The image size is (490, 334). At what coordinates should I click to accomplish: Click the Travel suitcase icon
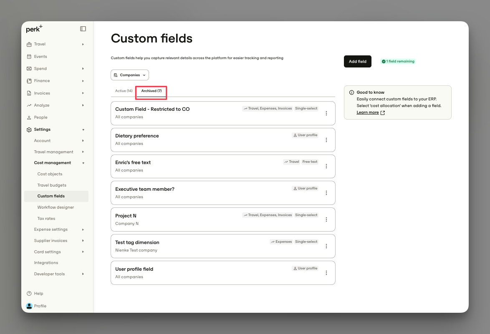pyautogui.click(x=29, y=44)
